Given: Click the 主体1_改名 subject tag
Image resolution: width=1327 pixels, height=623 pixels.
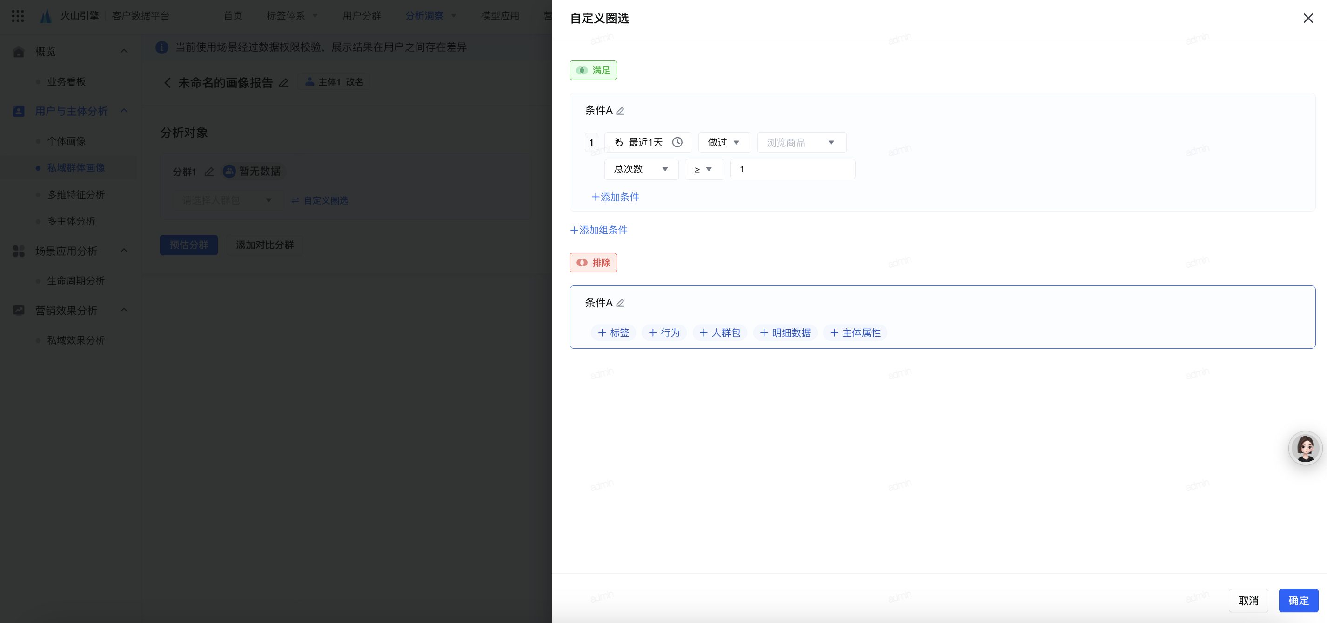Looking at the screenshot, I should click(x=334, y=82).
